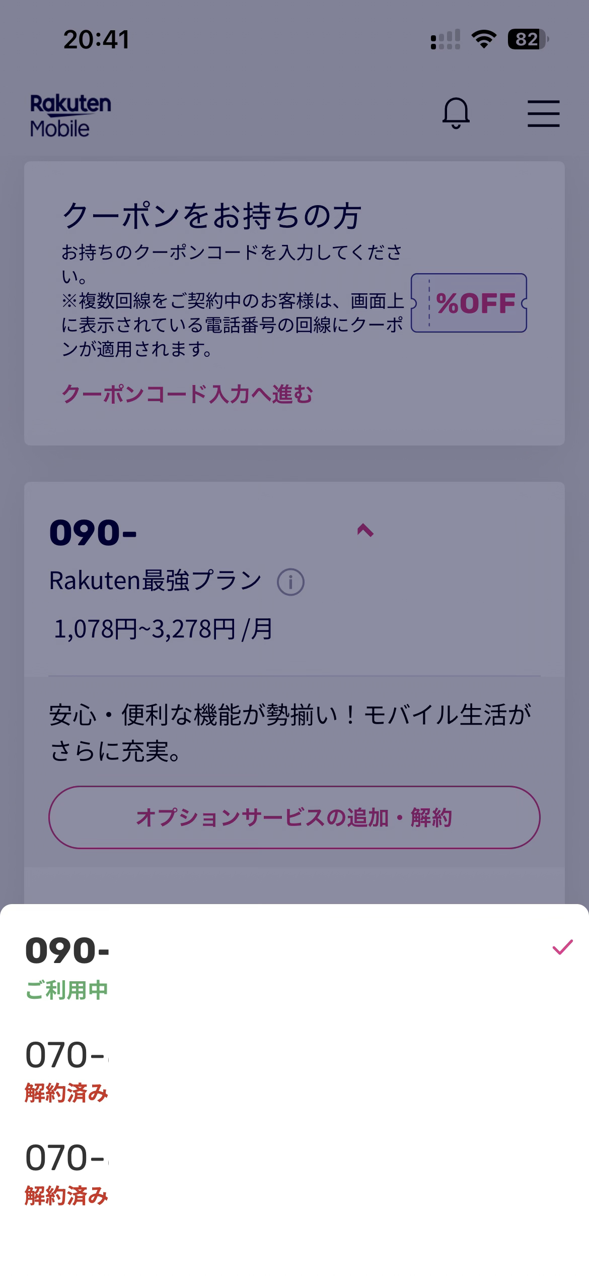589x1276 pixels.
Task: Tap the 1,078円~3,278円 /月 price text
Action: tap(163, 629)
